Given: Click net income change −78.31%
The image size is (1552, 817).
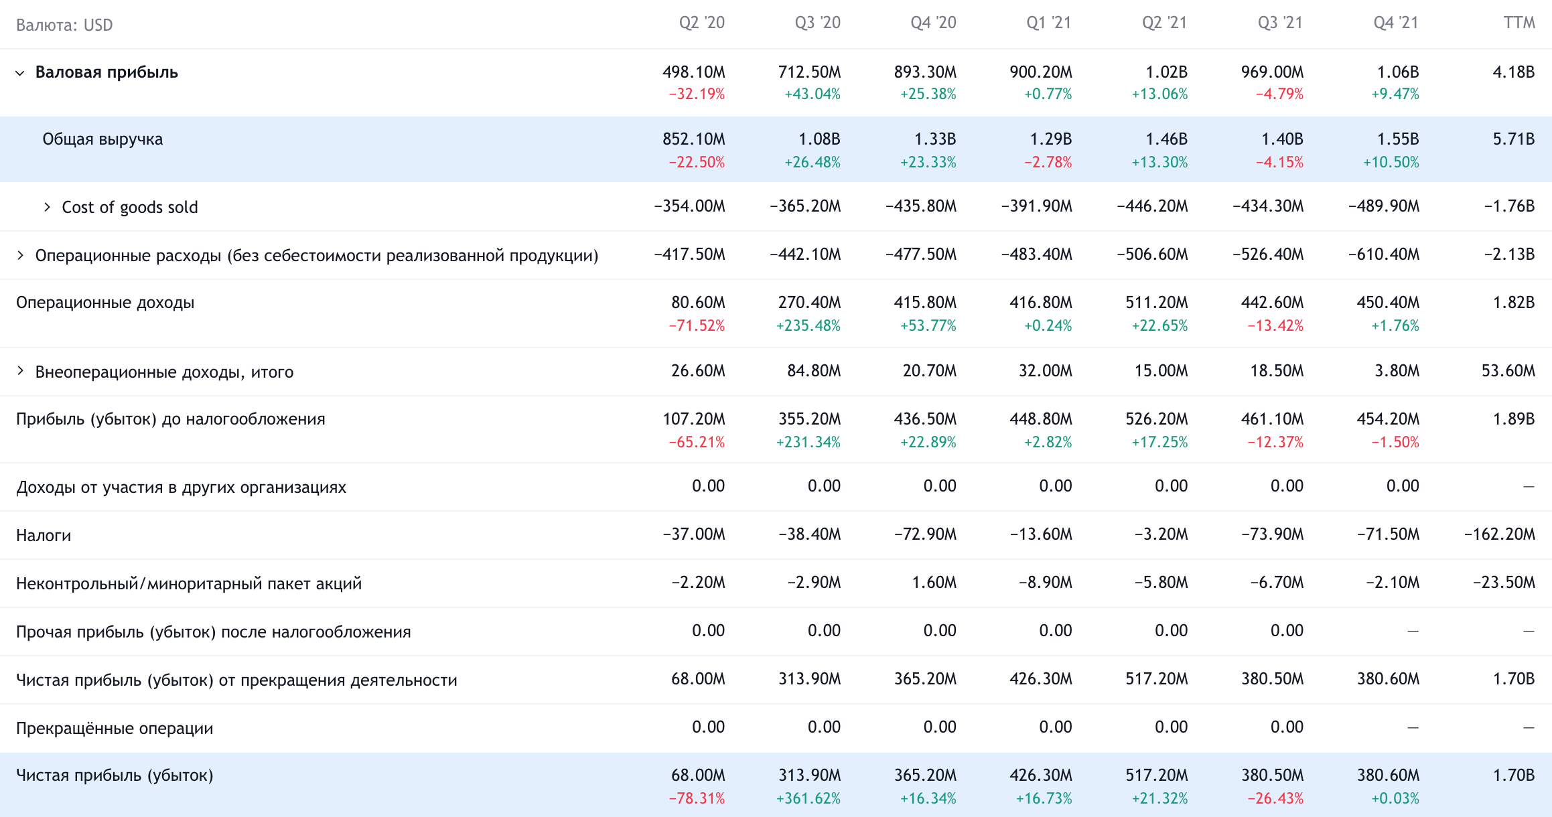Looking at the screenshot, I should point(697,799).
